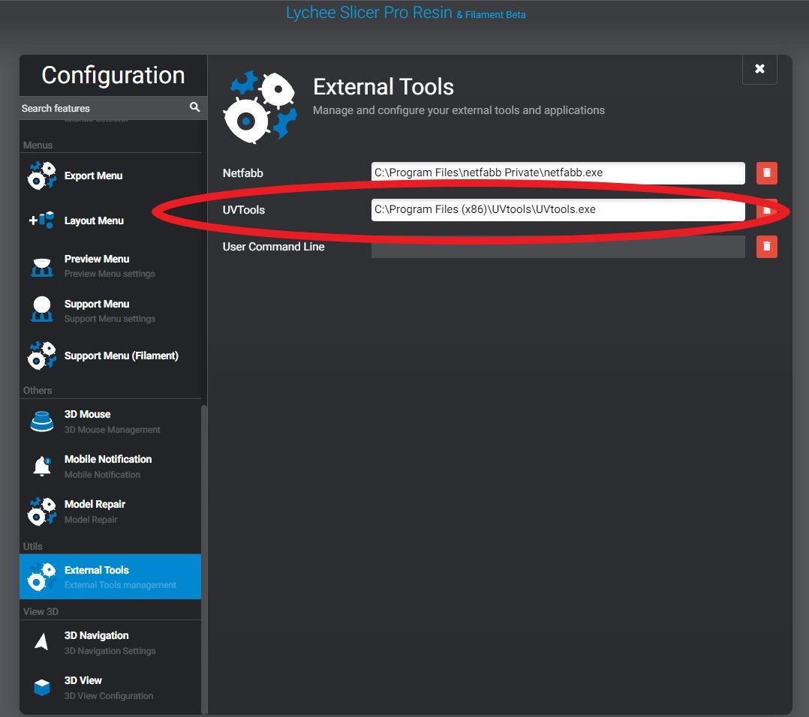Viewport: 809px width, 717px height.
Task: Open the 3D View cube icon
Action: click(x=42, y=687)
